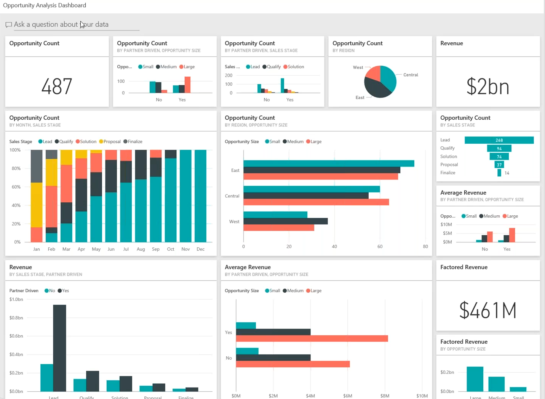This screenshot has height=399, width=545.
Task: Open the Factored Revenue $461M tile
Action: click(488, 311)
